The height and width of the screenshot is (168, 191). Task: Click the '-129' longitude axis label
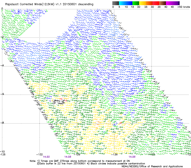pyautogui.click(x=77, y=155)
